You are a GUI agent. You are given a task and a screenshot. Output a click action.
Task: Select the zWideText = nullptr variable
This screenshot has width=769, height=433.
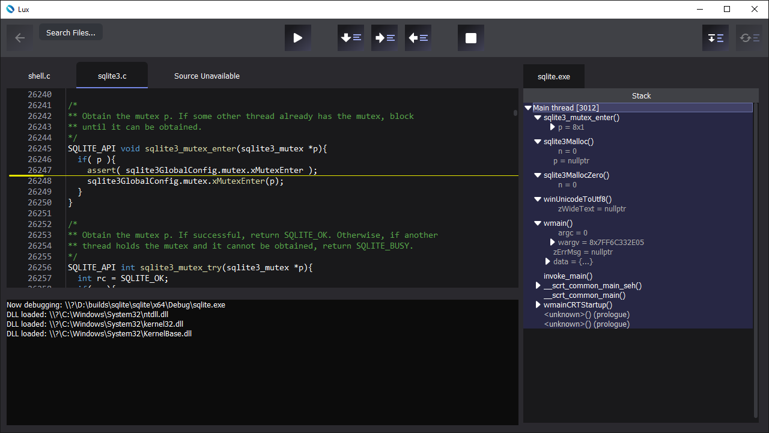(592, 209)
